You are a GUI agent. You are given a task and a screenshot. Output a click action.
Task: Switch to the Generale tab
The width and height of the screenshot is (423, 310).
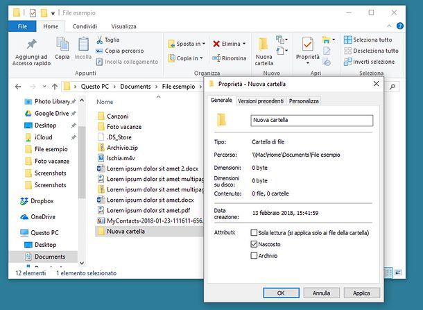221,101
